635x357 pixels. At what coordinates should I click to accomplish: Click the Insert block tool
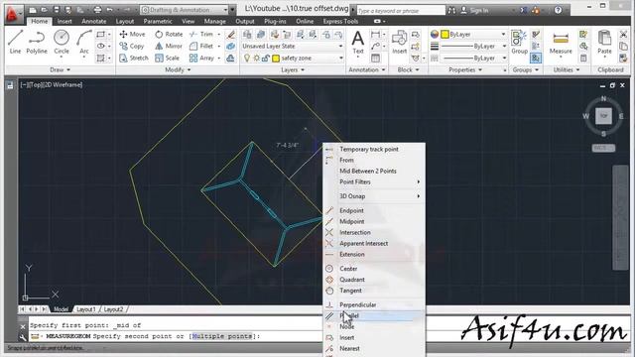pyautogui.click(x=399, y=43)
